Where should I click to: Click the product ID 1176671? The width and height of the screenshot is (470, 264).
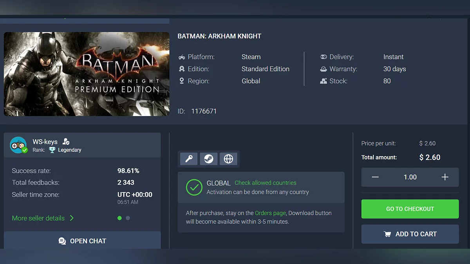click(x=204, y=111)
